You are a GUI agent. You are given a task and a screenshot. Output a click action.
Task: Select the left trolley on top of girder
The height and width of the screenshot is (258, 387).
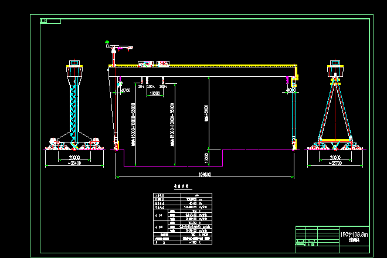coord(145,64)
